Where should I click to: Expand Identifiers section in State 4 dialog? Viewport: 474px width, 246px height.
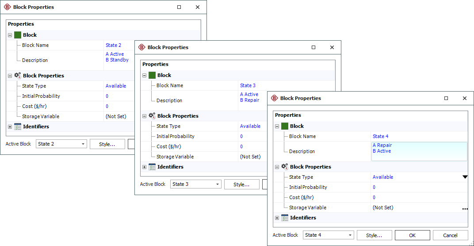(277, 218)
